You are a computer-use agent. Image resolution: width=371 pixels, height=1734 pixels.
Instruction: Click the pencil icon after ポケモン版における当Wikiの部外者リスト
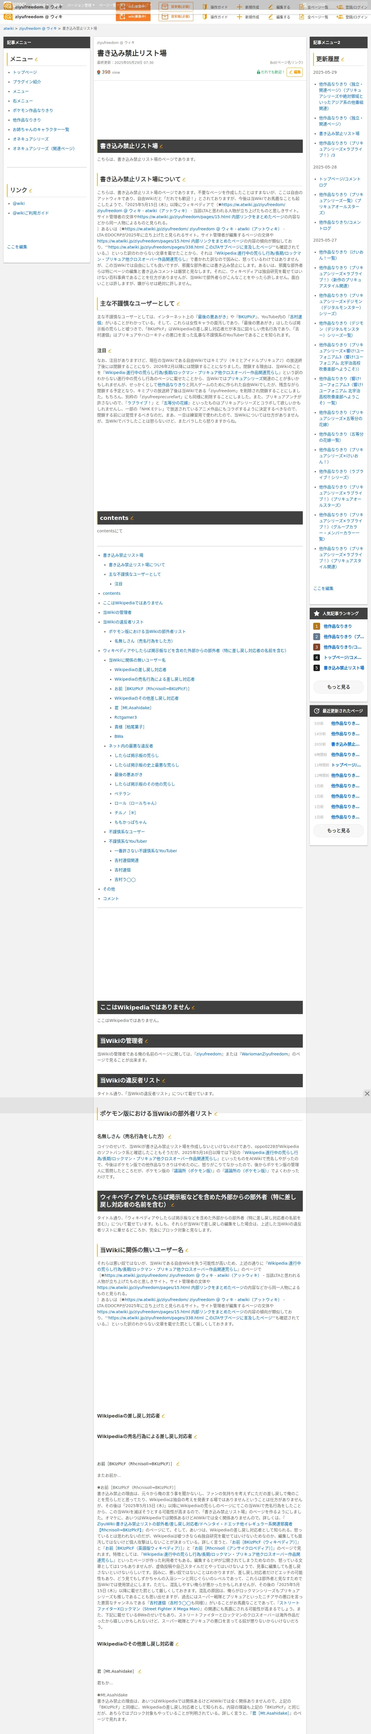(216, 1114)
